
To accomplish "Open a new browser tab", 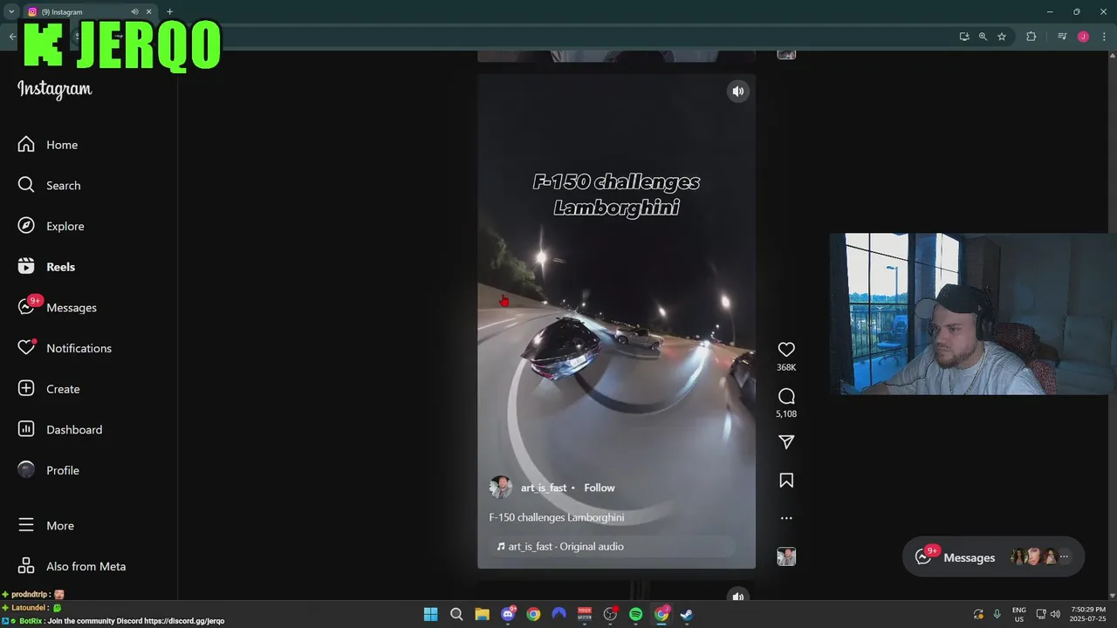I will [169, 12].
